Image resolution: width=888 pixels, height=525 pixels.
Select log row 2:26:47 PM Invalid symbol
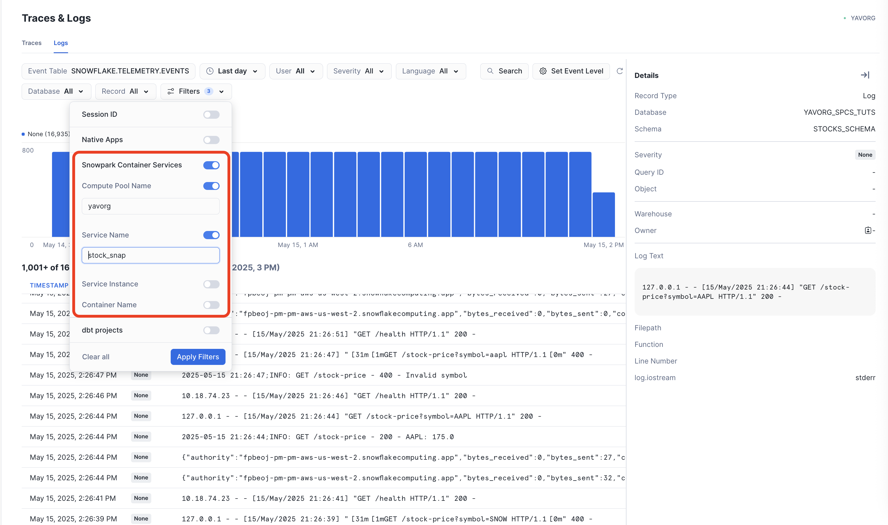pyautogui.click(x=323, y=375)
